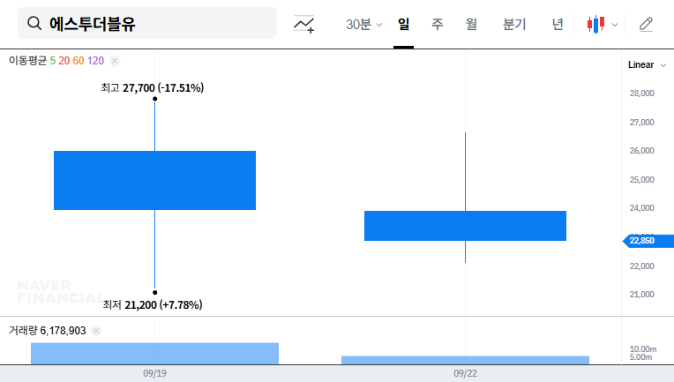Click the 09/19 candlestick body
Image resolution: width=674 pixels, height=382 pixels.
pyautogui.click(x=154, y=181)
